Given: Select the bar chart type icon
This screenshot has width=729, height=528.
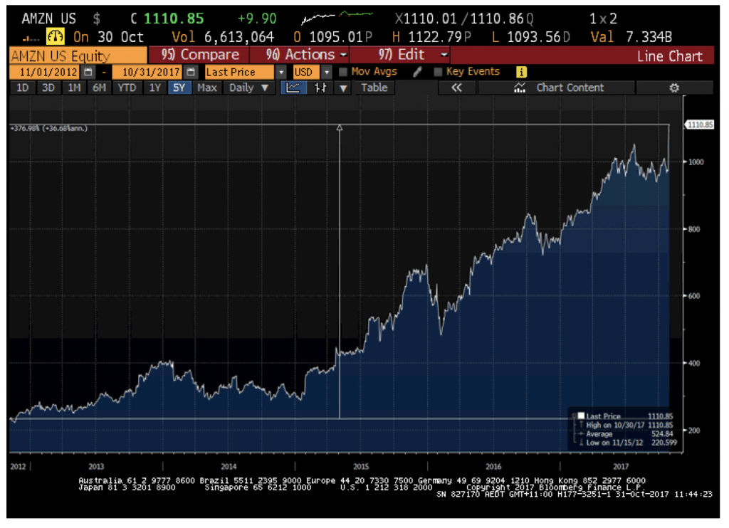Looking at the screenshot, I should tap(320, 88).
